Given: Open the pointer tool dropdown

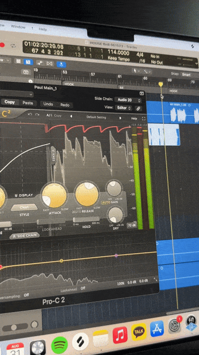Looking at the screenshot, I should point(136,71).
